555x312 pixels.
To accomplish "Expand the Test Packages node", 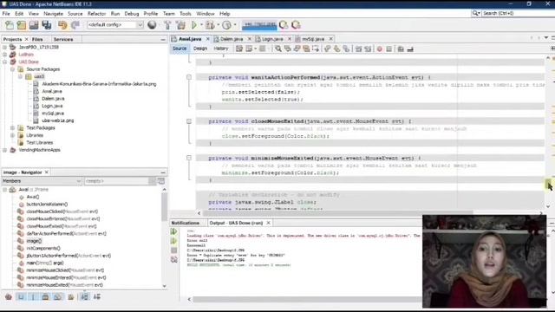I will tap(12, 127).
